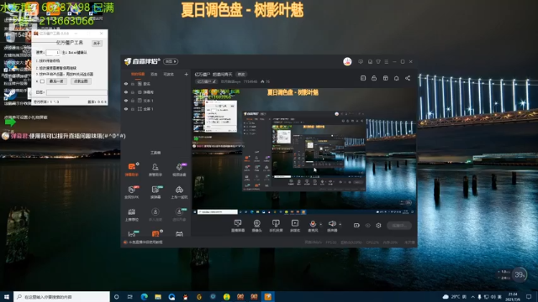Open the microphone tool with the purple badge

pos(179,169)
